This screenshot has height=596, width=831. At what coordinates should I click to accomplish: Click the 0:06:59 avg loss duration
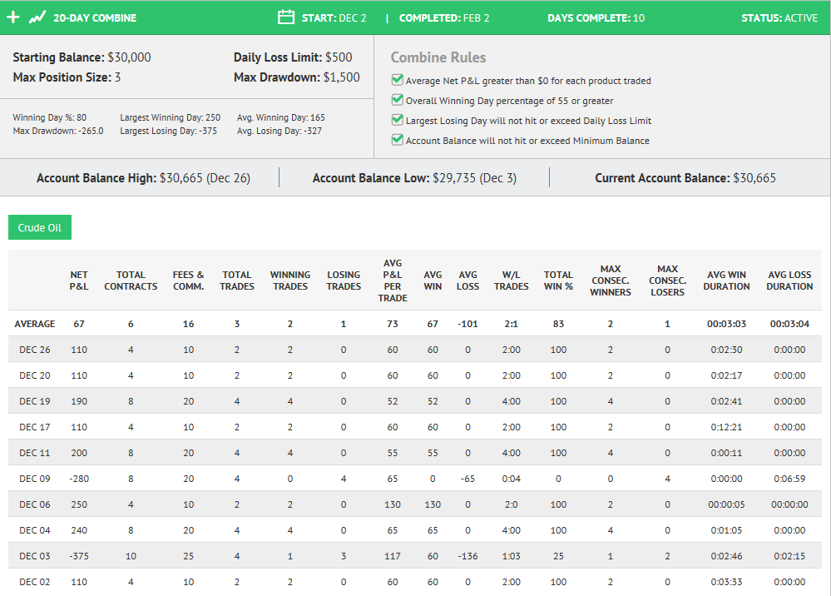click(x=789, y=479)
